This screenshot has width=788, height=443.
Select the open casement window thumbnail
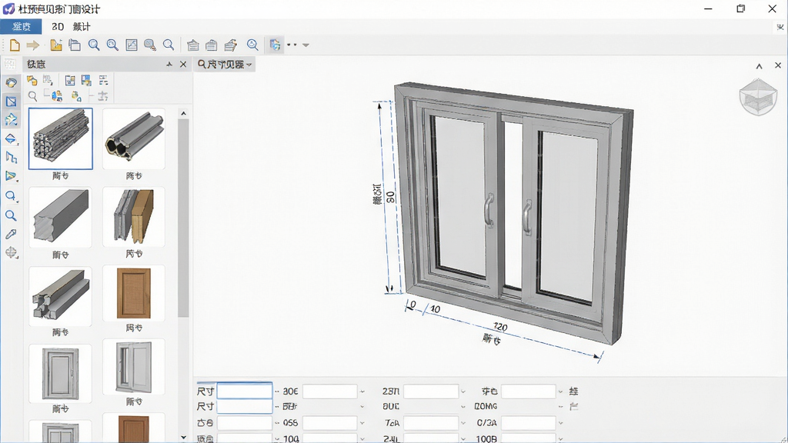(134, 367)
